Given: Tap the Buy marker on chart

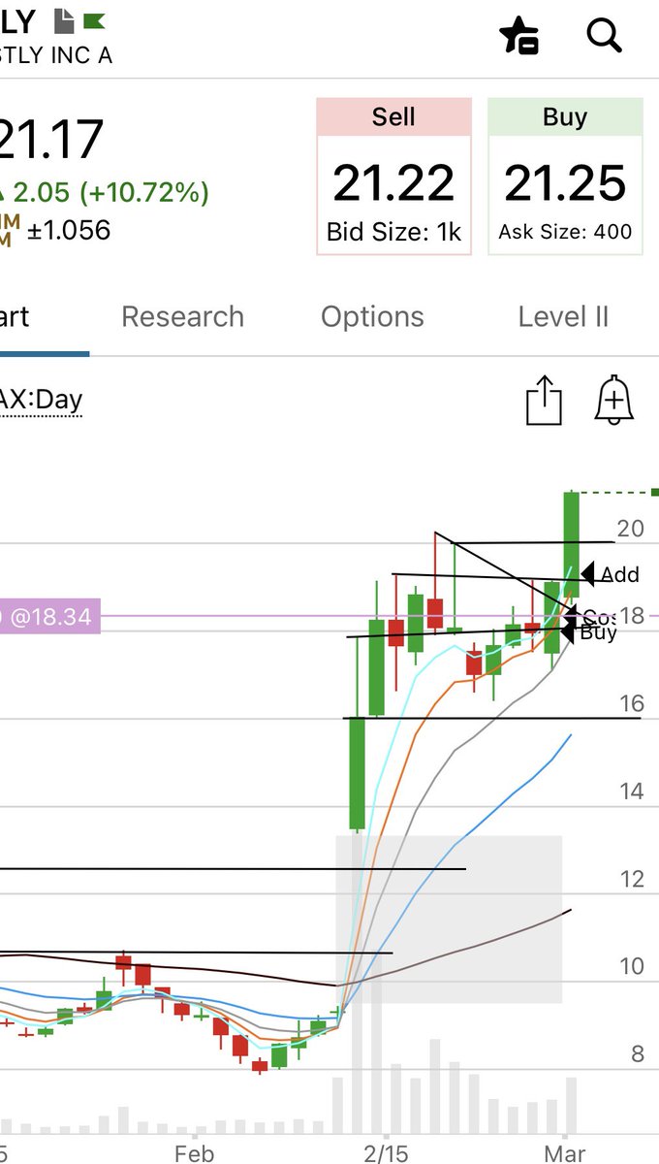Looking at the screenshot, I should pyautogui.click(x=590, y=632).
